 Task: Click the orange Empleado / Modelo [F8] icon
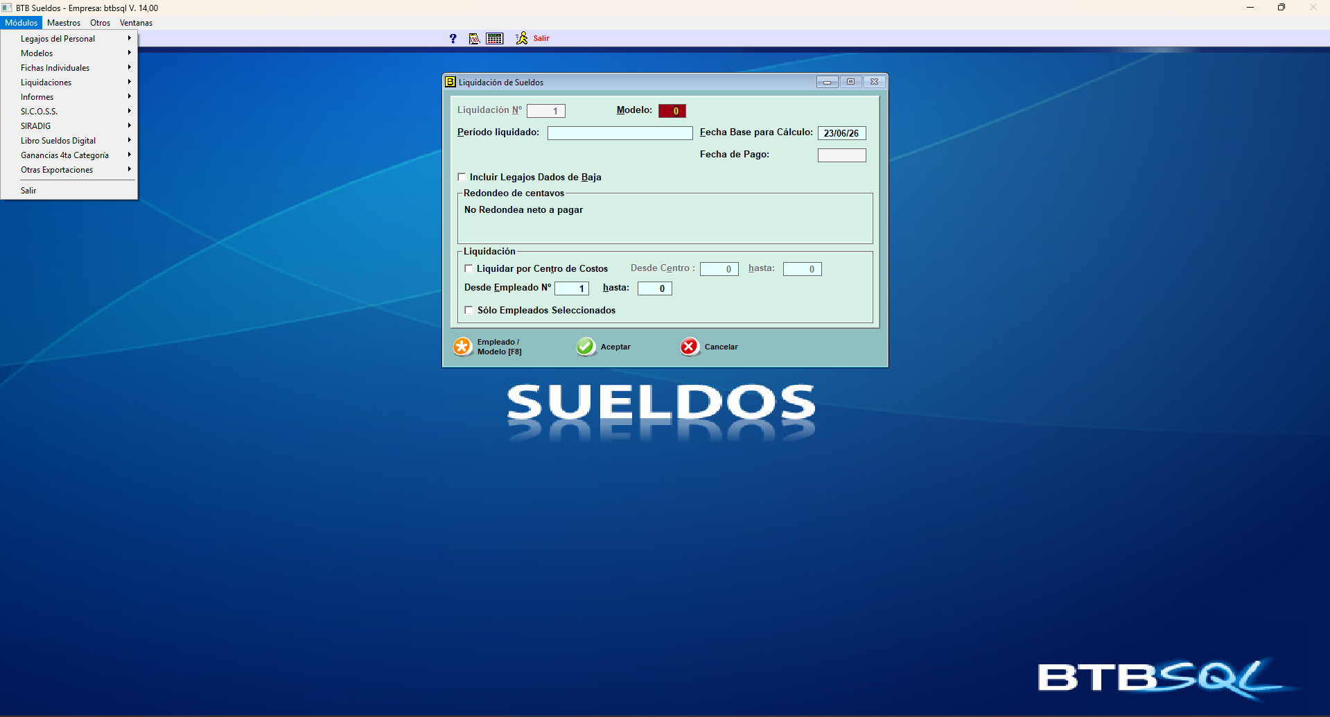462,347
